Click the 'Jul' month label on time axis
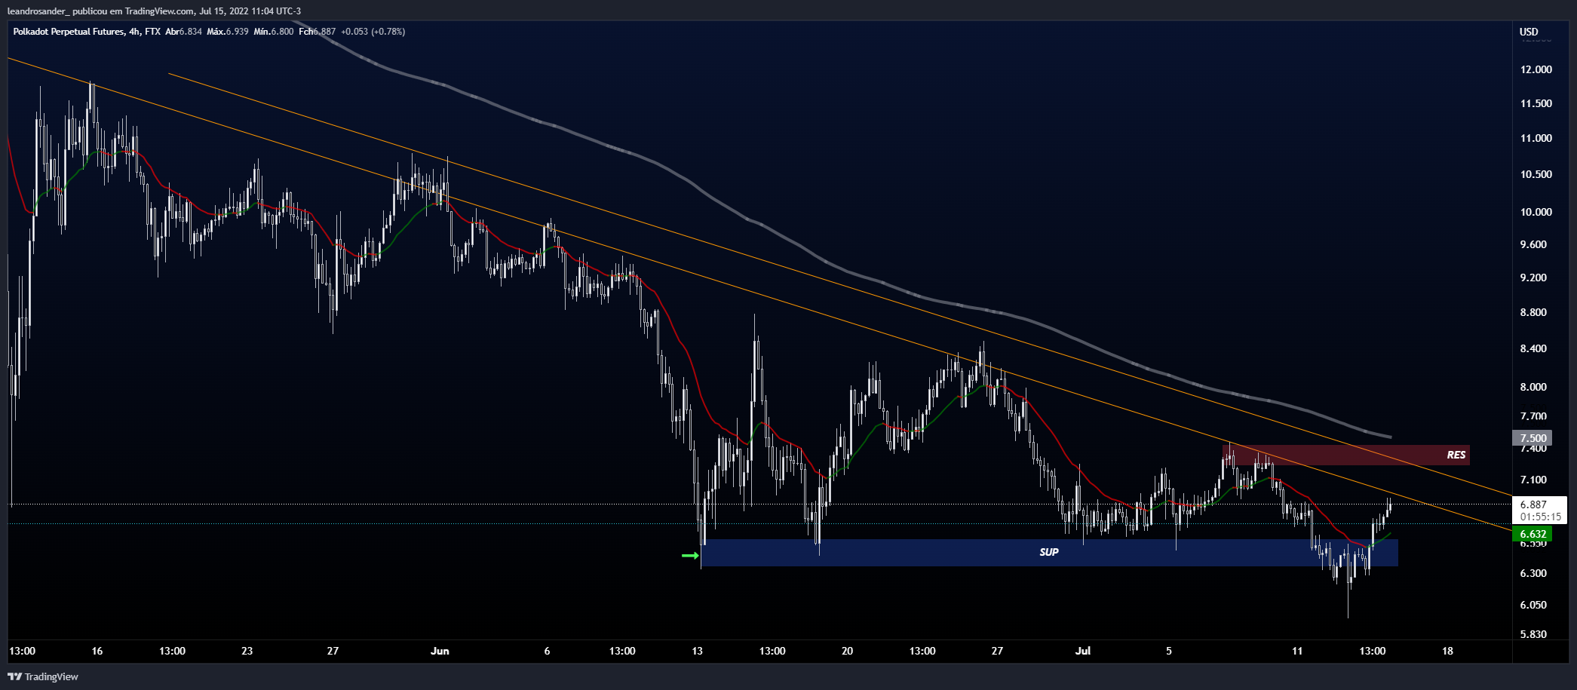Viewport: 1577px width, 690px height. coord(1083,651)
